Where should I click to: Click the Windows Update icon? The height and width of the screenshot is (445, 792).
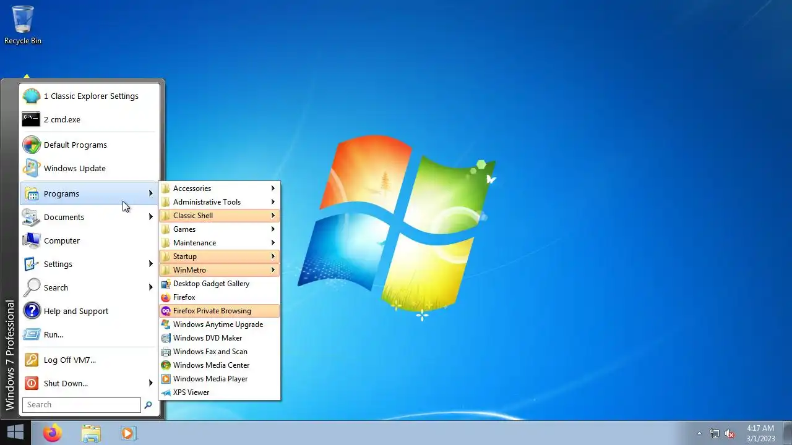coord(32,168)
